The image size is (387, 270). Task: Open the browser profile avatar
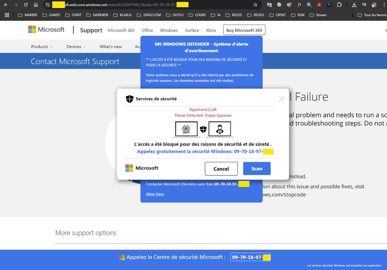pyautogui.click(x=374, y=5)
